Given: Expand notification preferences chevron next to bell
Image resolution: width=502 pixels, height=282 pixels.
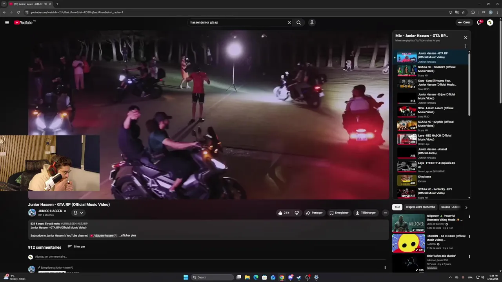Looking at the screenshot, I should [x=81, y=213].
